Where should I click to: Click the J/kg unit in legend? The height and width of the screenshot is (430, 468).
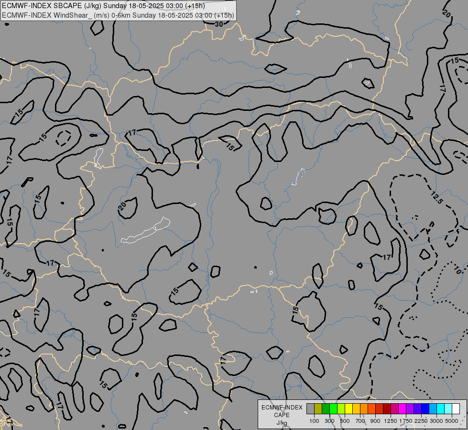tap(282, 423)
